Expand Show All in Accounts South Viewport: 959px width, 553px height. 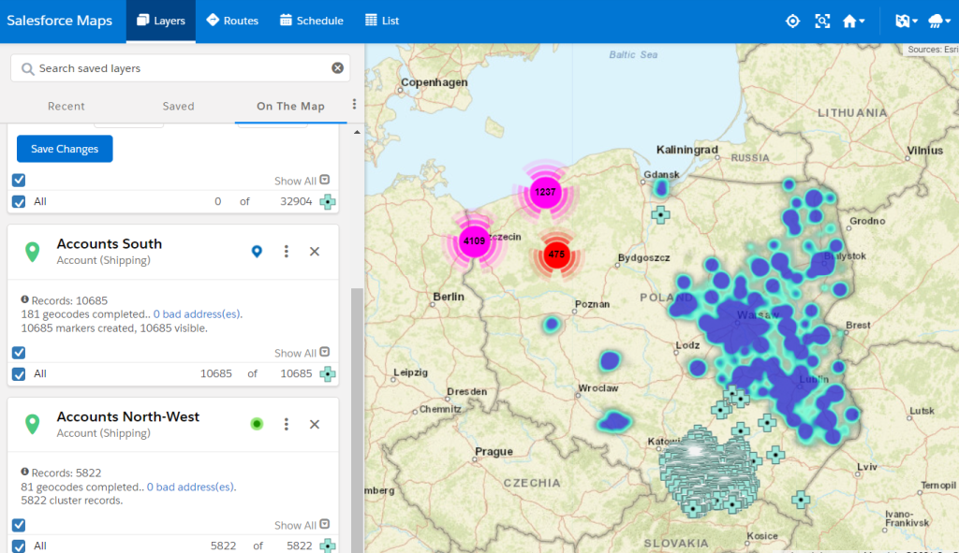point(302,353)
